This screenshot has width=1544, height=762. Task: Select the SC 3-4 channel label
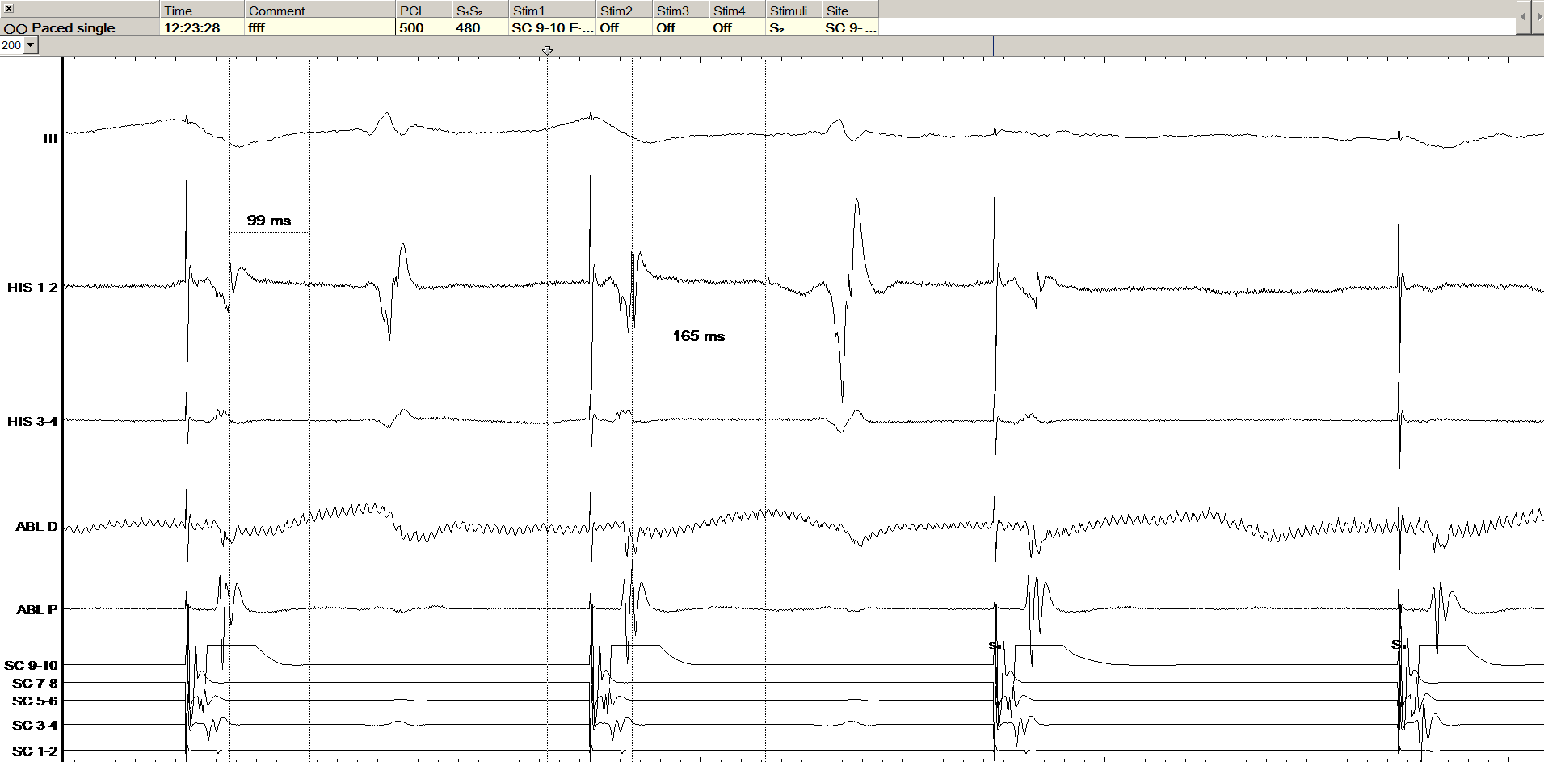35,726
